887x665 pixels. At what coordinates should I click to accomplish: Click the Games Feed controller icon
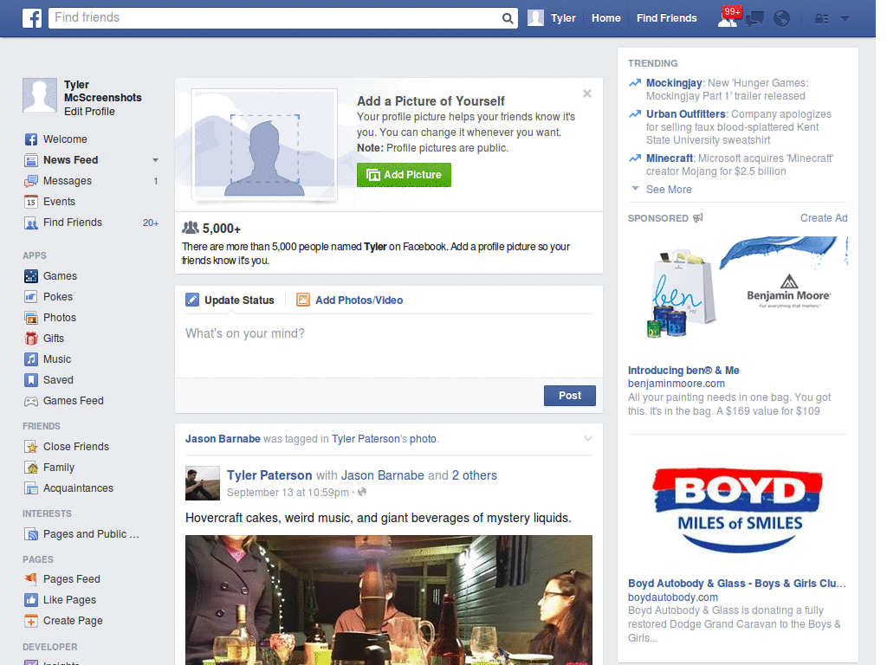31,401
